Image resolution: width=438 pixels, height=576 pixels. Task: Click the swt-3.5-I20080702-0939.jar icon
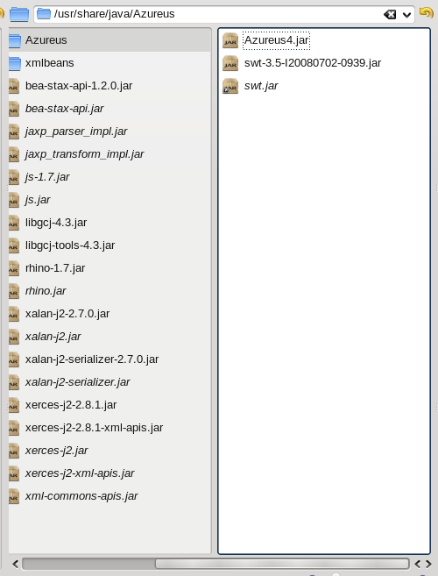point(230,63)
